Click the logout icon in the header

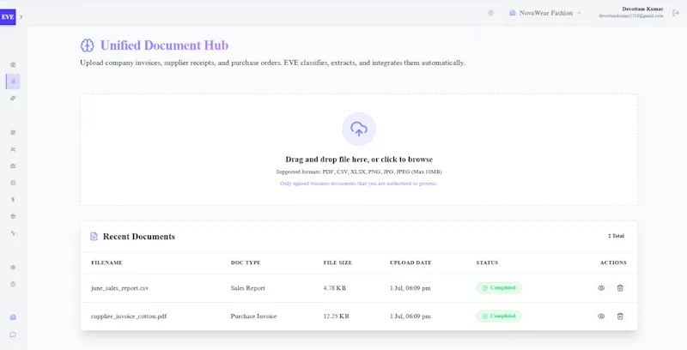point(676,13)
